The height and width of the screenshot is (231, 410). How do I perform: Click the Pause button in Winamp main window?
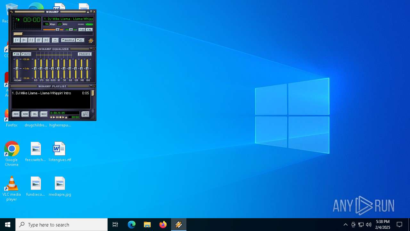[x=31, y=40]
